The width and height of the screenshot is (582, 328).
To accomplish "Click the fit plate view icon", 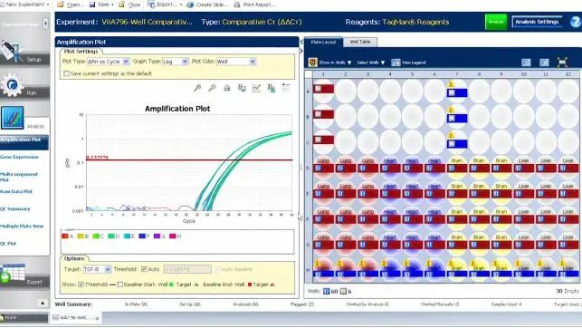I will pyautogui.click(x=562, y=63).
